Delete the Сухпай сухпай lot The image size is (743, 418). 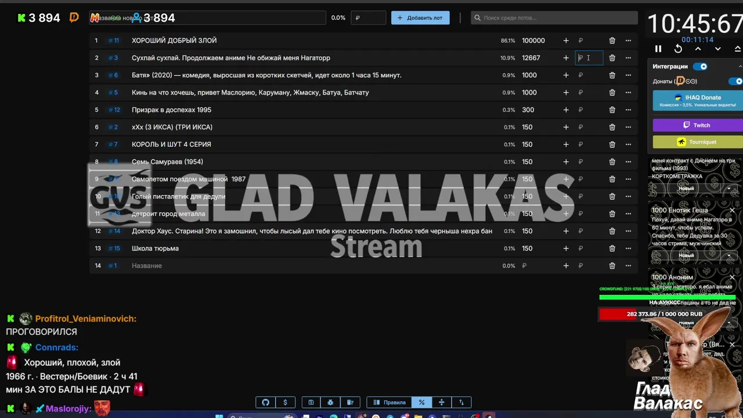[x=612, y=58]
